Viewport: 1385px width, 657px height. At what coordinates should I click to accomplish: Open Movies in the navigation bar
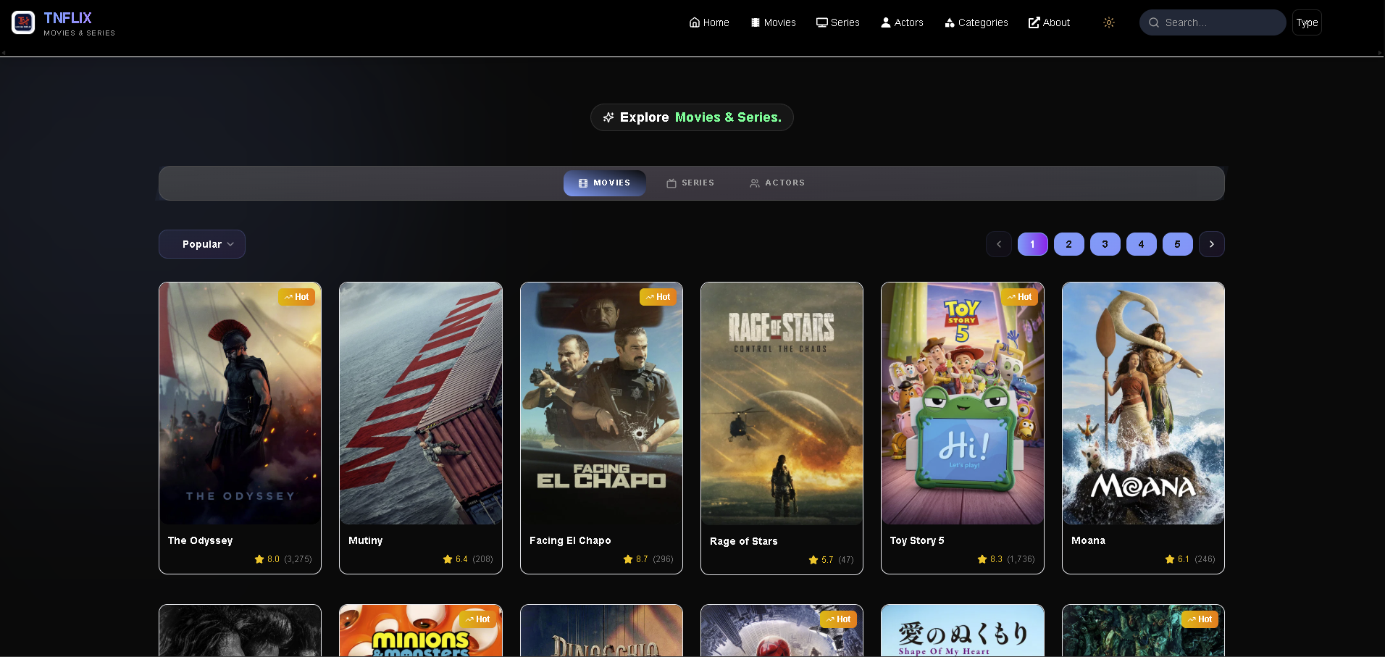(773, 22)
